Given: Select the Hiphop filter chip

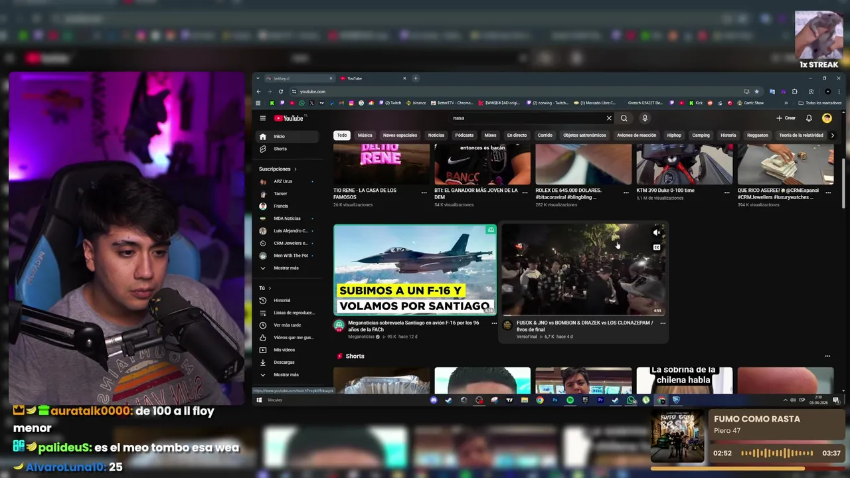Looking at the screenshot, I should 674,135.
